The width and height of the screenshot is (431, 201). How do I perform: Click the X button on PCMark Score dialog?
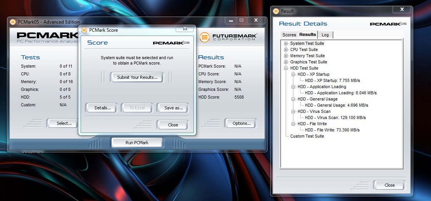[x=185, y=28]
